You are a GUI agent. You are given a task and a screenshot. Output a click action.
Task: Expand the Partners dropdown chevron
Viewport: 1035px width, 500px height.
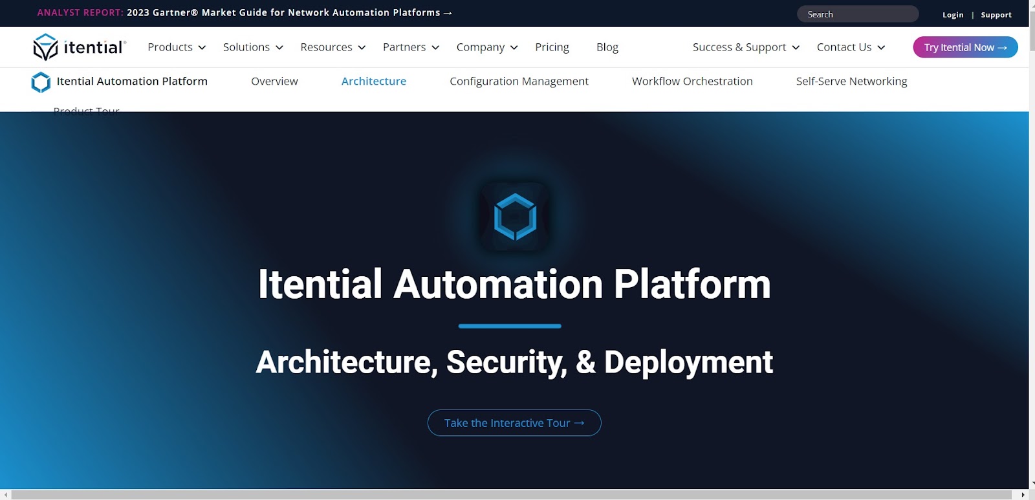tap(435, 48)
